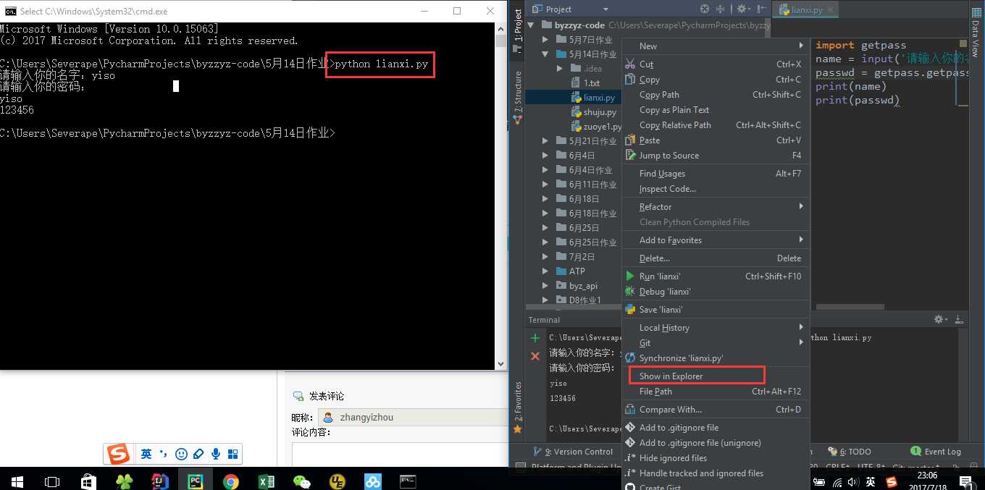Click the nickname field containing zhangyizhou

(413, 418)
